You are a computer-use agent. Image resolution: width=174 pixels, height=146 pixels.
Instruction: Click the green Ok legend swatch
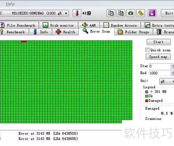[147, 96]
